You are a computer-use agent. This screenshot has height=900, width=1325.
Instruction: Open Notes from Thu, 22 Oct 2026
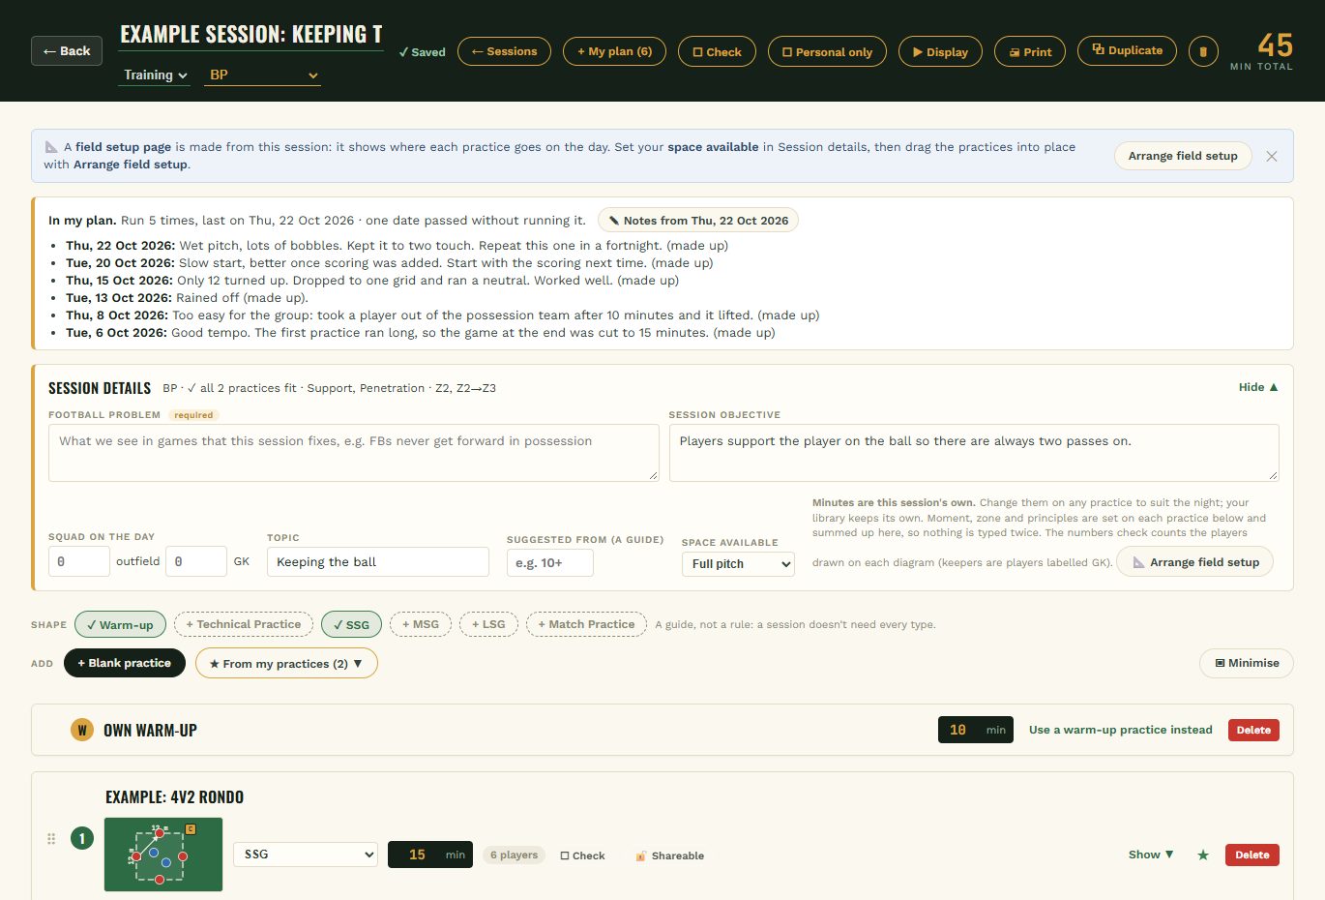coord(698,220)
